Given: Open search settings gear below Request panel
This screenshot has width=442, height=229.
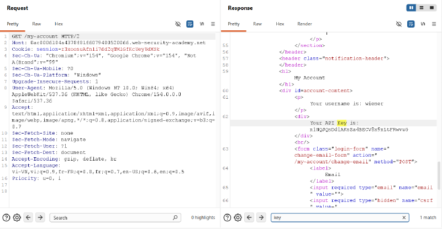Looking at the screenshot, I should 17,217.
